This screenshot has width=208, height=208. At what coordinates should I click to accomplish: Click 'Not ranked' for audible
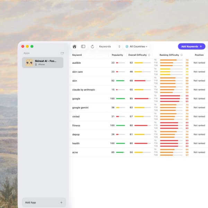(199, 63)
